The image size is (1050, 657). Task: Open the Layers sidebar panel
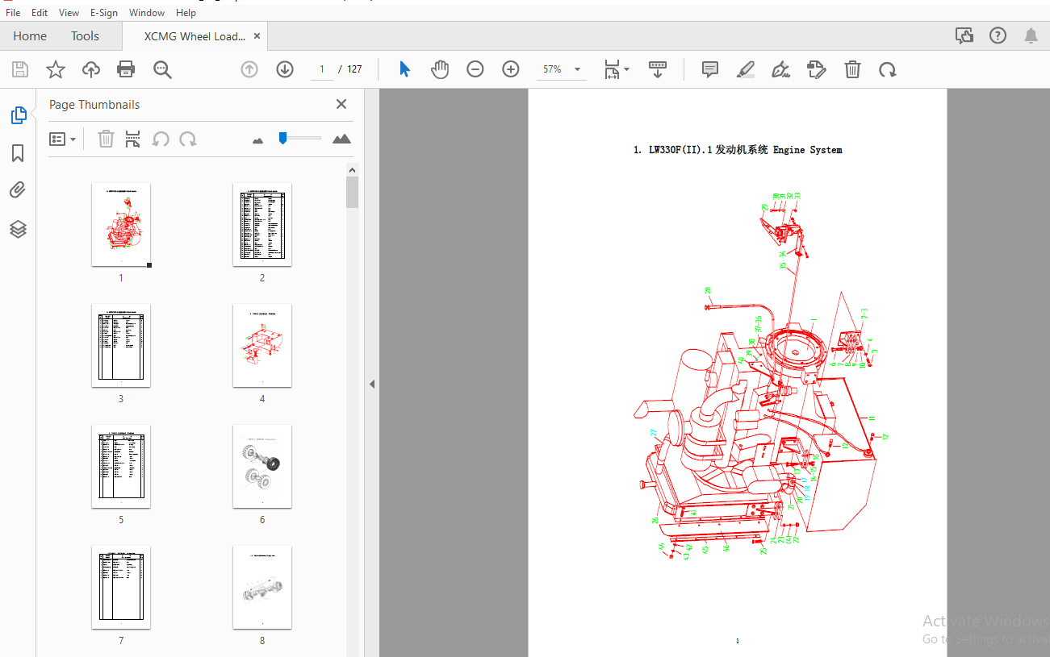coord(18,229)
